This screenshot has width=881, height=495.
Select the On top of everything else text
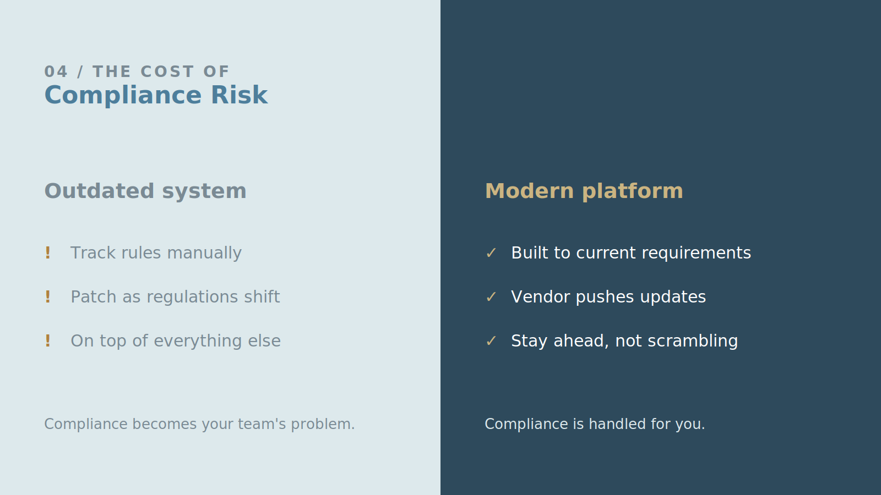pos(176,341)
